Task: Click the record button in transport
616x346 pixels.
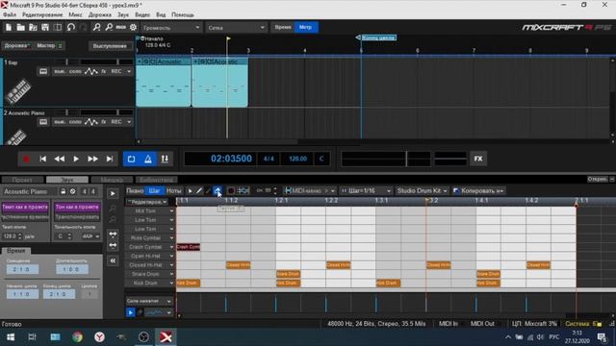Action: pyautogui.click(x=26, y=159)
